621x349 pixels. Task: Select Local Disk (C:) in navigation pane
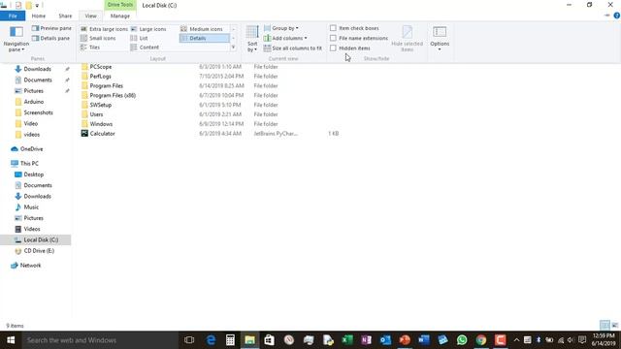point(41,240)
